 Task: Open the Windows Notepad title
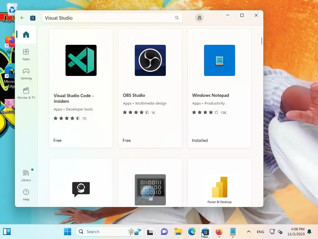click(211, 95)
